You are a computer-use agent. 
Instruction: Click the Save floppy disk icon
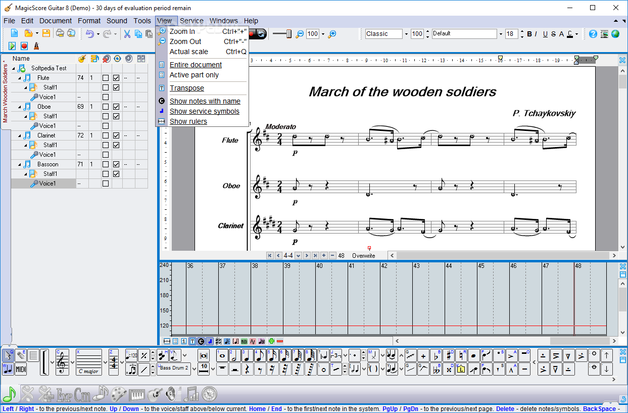46,34
